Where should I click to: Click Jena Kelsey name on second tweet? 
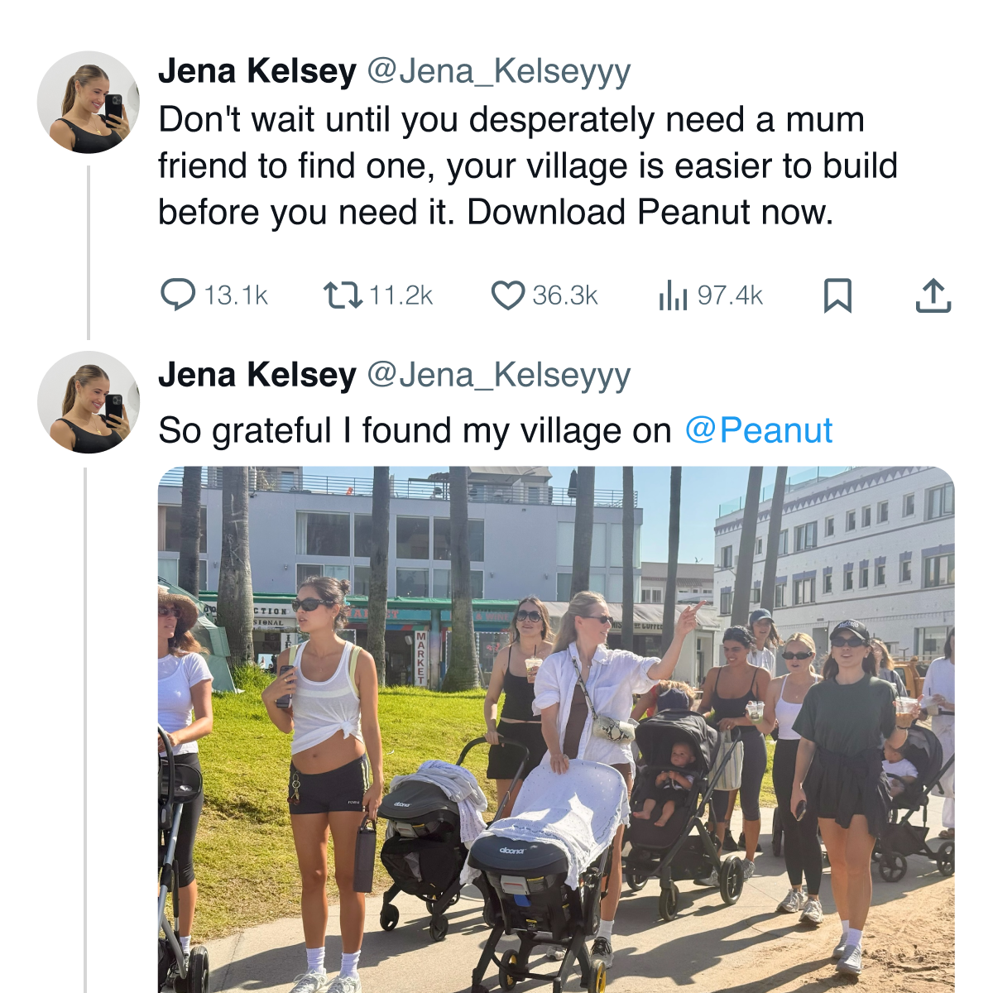coord(257,375)
